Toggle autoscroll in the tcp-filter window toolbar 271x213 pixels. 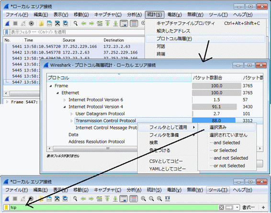[124, 199]
